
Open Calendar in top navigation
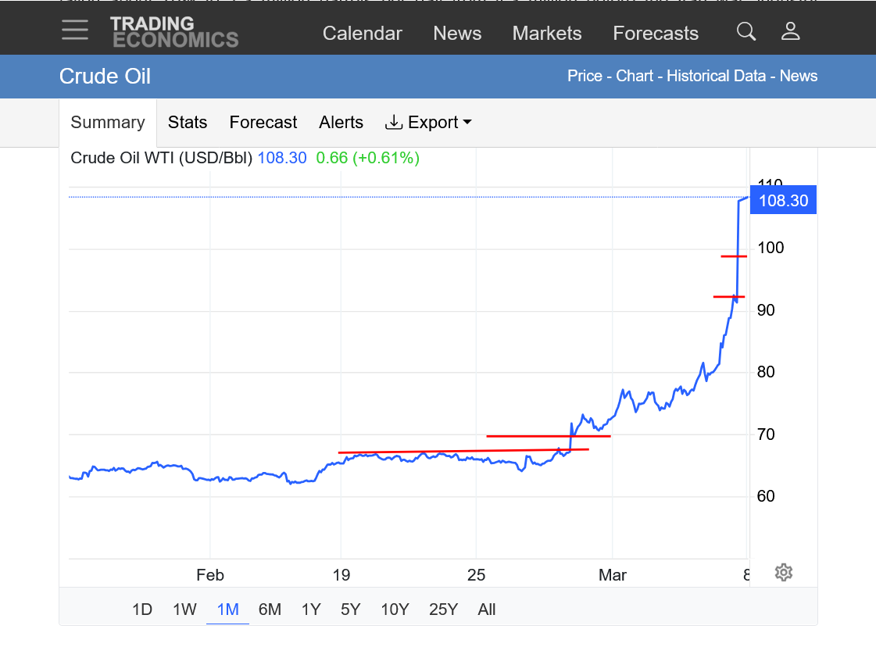pyautogui.click(x=362, y=34)
